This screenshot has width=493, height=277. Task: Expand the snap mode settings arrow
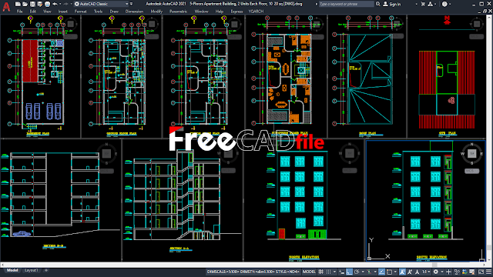pos(334,272)
